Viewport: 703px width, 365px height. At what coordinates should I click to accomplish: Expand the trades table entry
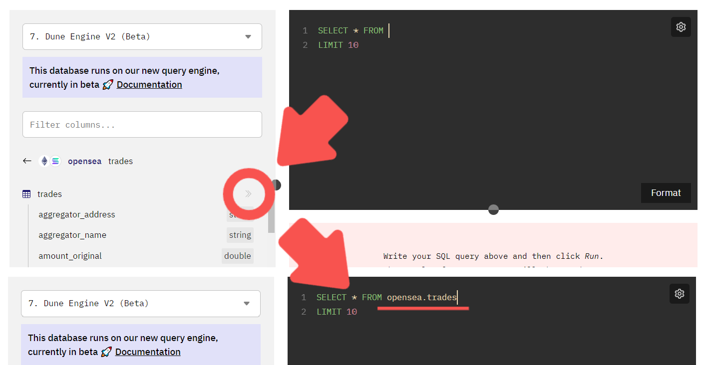pyautogui.click(x=49, y=194)
